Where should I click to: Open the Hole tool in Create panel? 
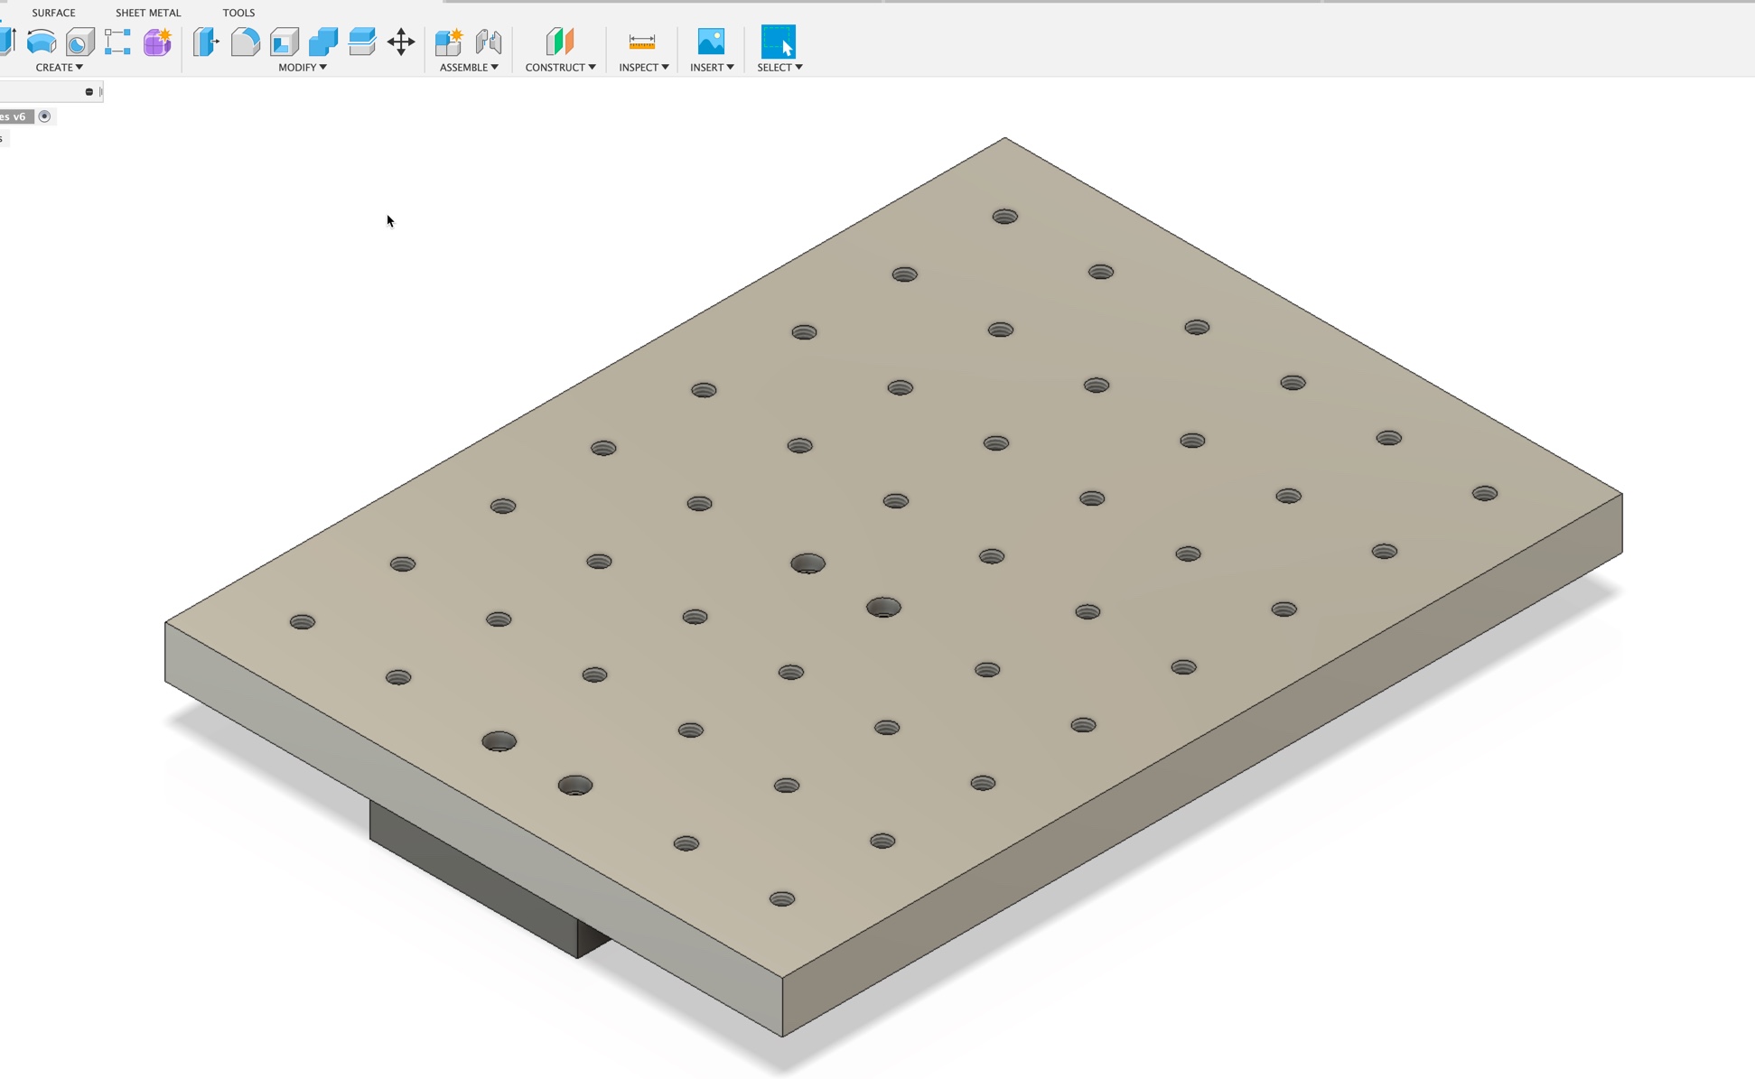click(x=79, y=41)
